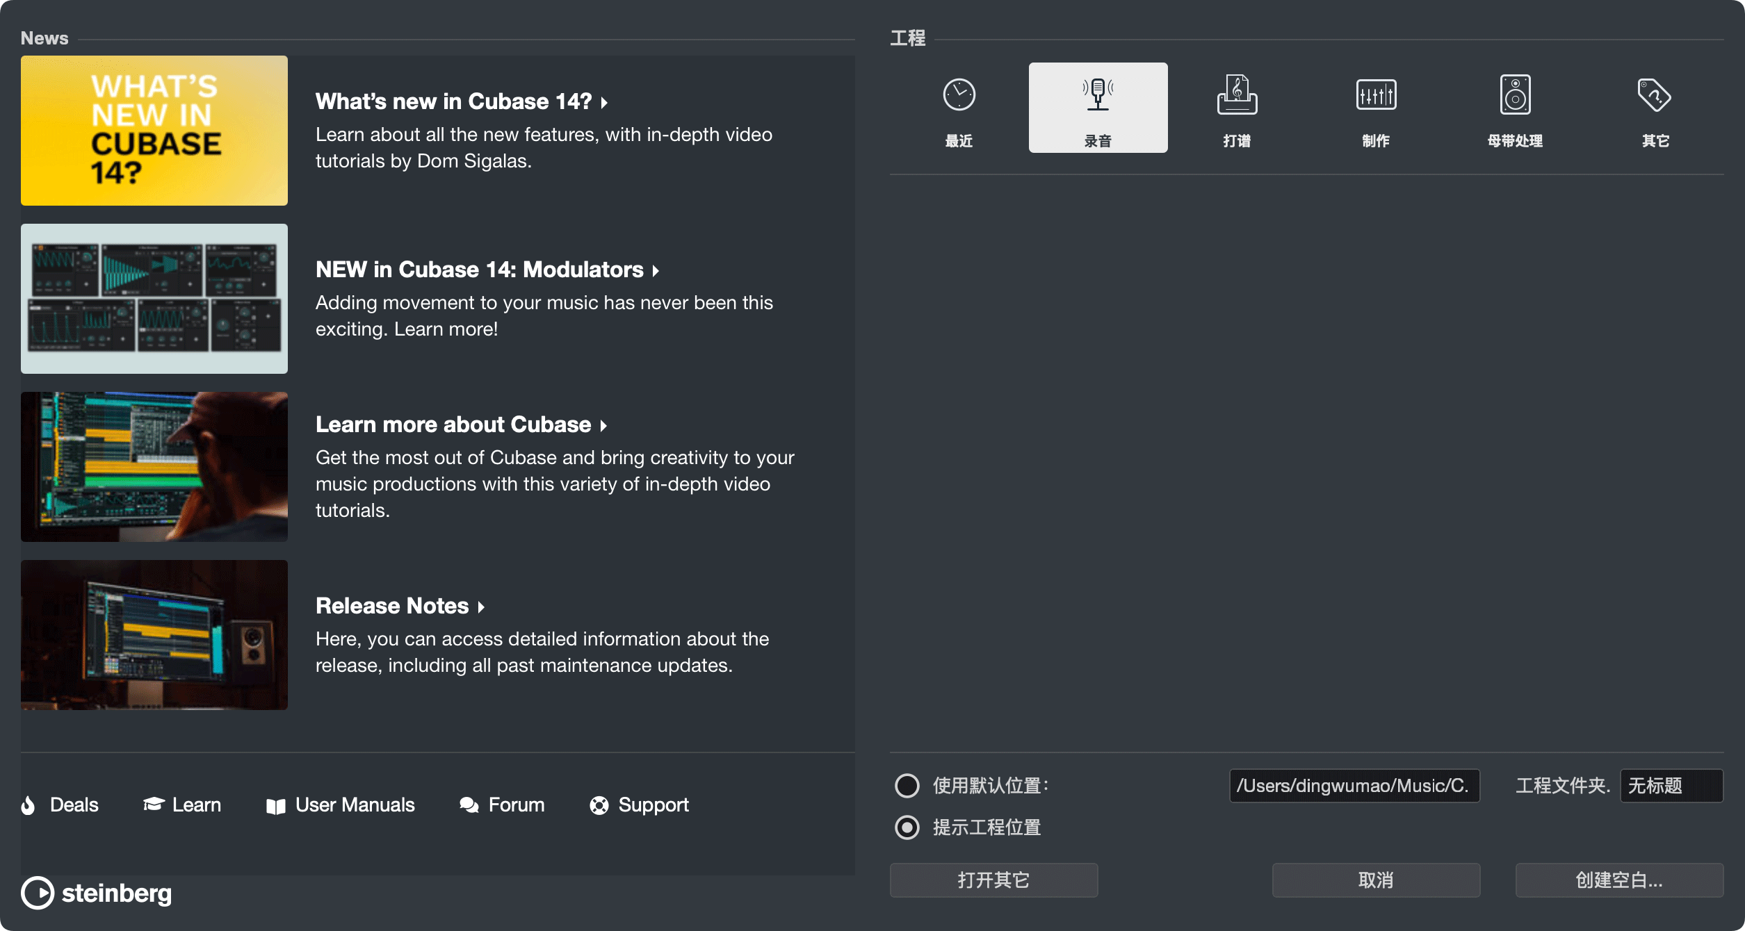Open the User Manuals link
The width and height of the screenshot is (1745, 931).
coord(355,805)
